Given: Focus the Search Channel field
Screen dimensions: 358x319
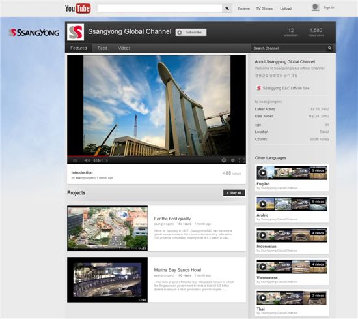Looking at the screenshot, I should pos(289,48).
